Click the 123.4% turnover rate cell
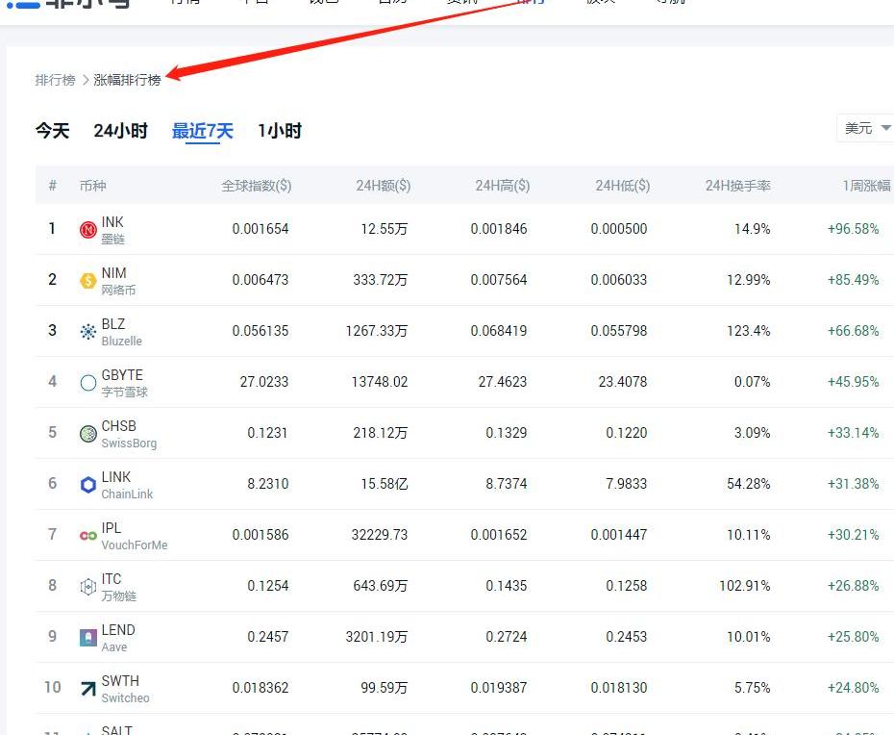The width and height of the screenshot is (894, 735). (x=749, y=331)
